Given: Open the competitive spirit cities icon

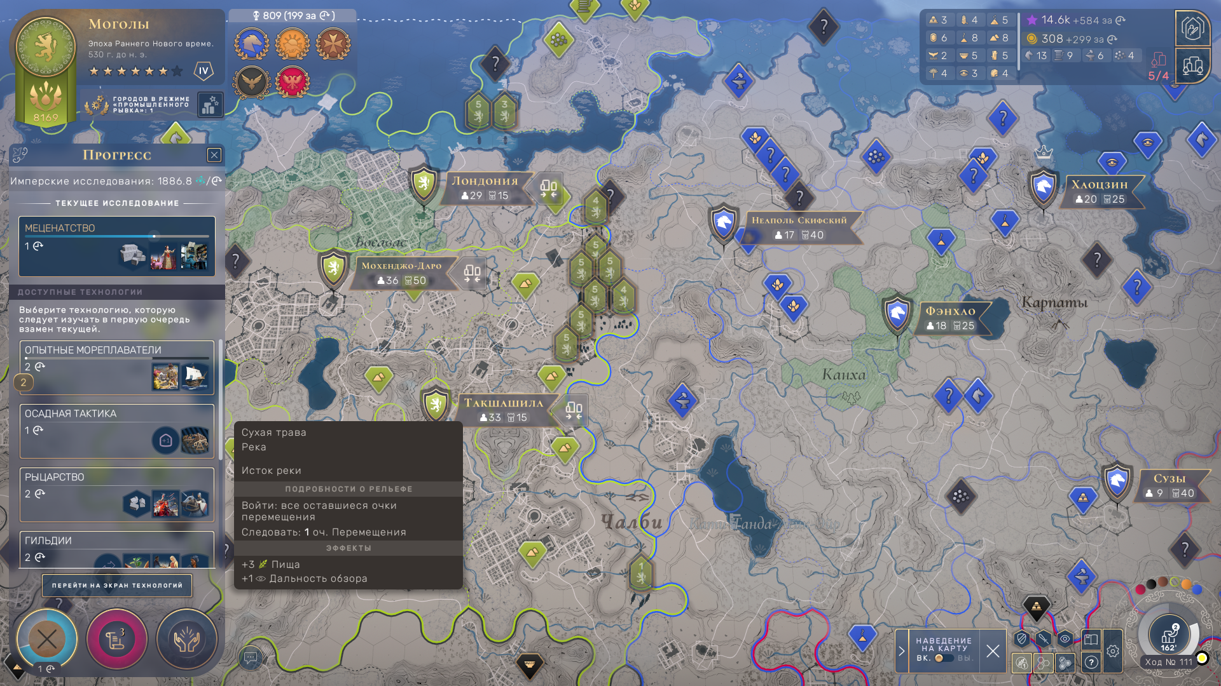Looking at the screenshot, I should pos(210,105).
